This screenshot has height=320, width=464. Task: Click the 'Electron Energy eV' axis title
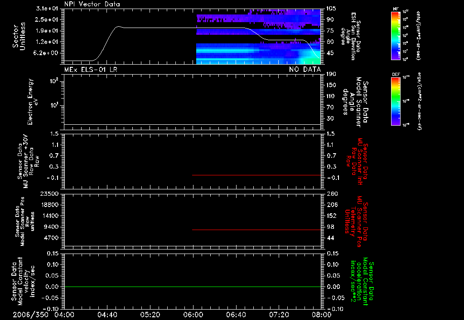click(33, 102)
